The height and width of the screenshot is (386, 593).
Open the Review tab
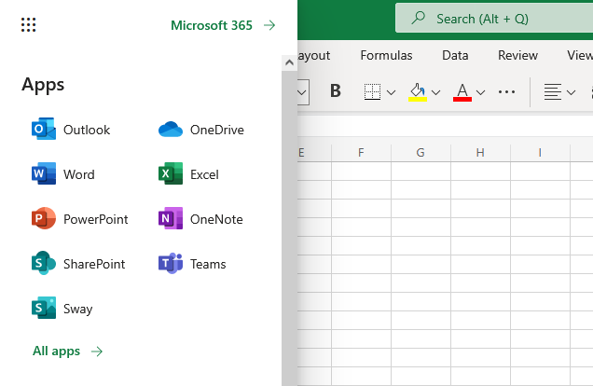[x=517, y=55]
